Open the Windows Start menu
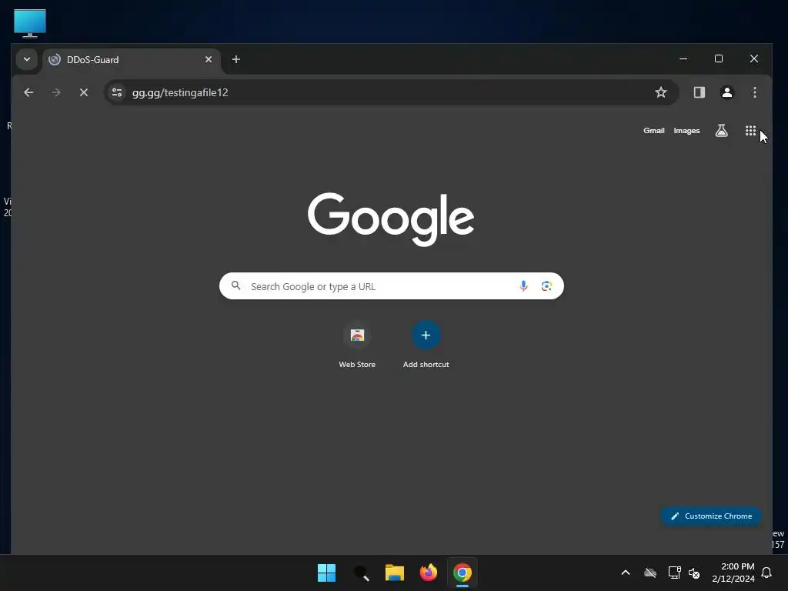Screen dimensions: 788x591 point(326,573)
